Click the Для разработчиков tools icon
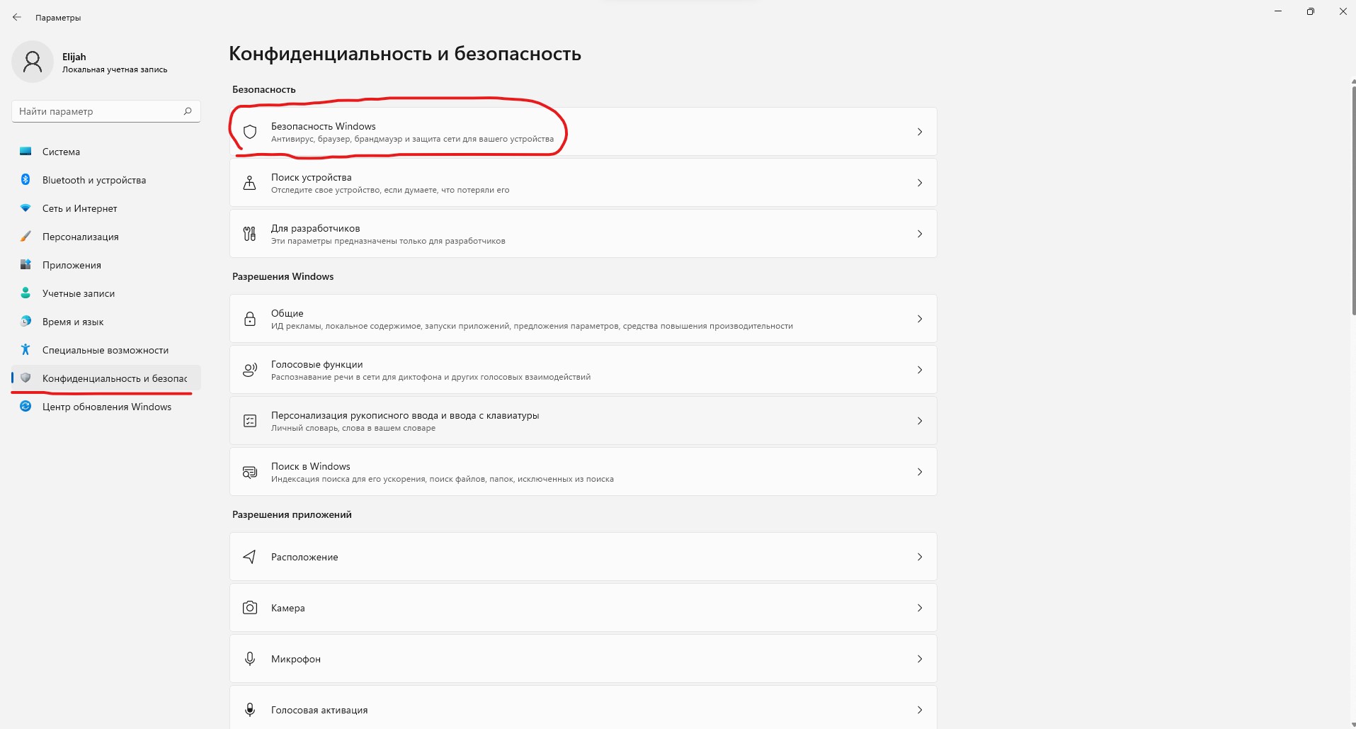 [249, 234]
